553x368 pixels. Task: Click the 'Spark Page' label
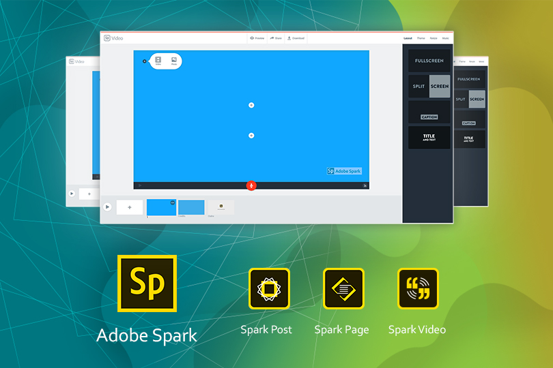[342, 330]
